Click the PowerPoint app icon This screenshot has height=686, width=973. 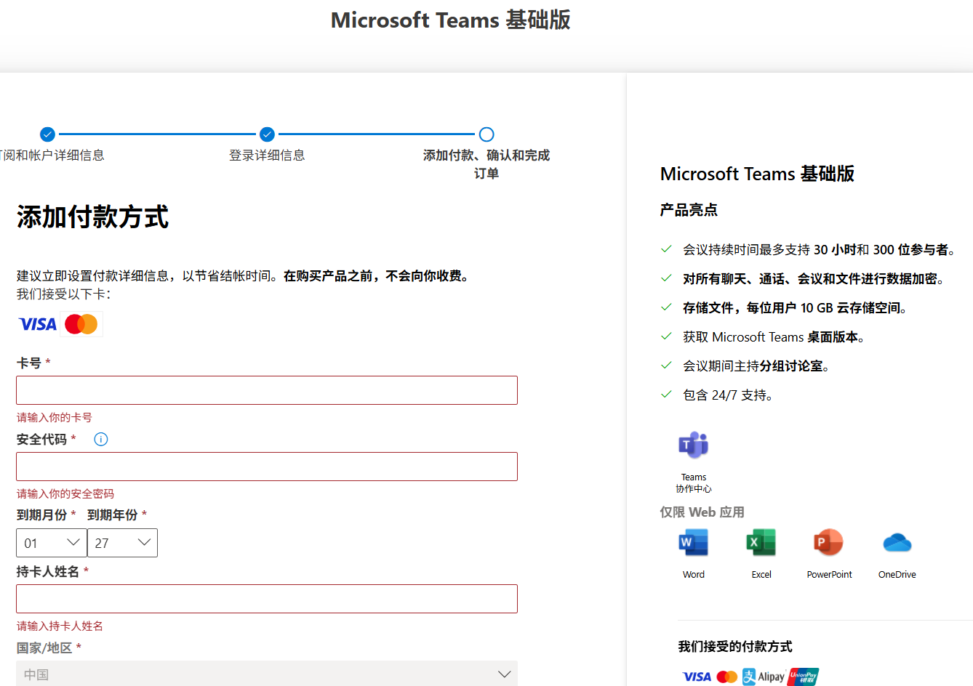[829, 543]
